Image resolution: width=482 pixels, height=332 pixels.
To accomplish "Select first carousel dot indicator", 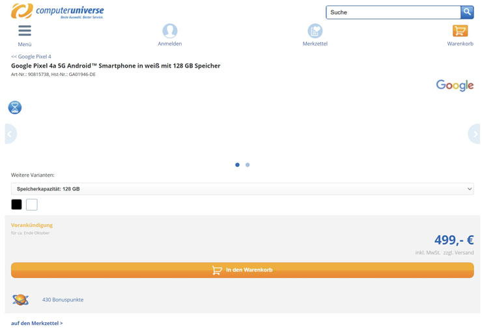I will [237, 165].
